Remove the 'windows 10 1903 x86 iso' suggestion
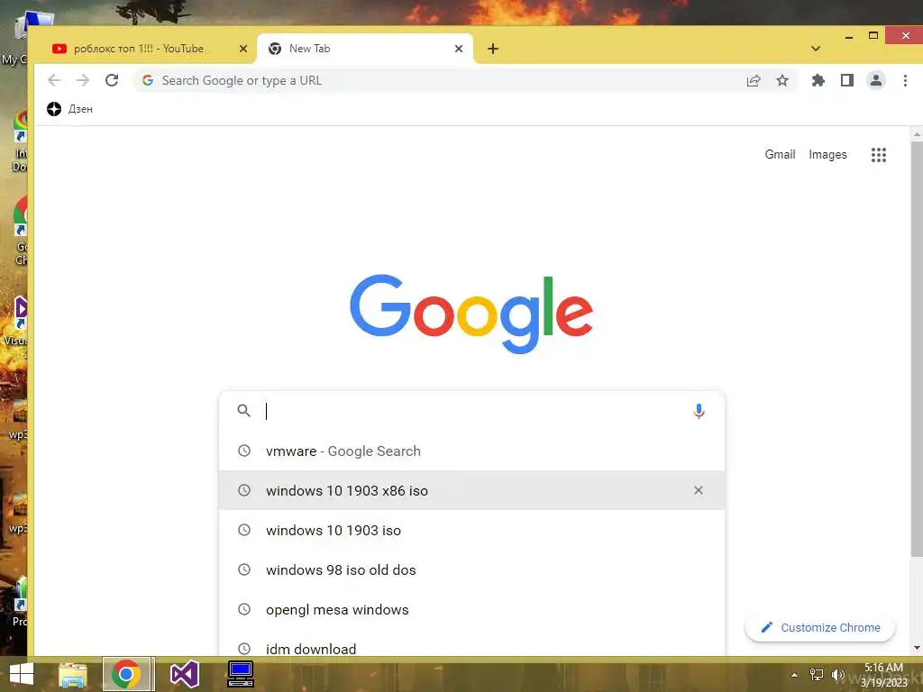Screen dimensions: 923x692 coord(699,490)
